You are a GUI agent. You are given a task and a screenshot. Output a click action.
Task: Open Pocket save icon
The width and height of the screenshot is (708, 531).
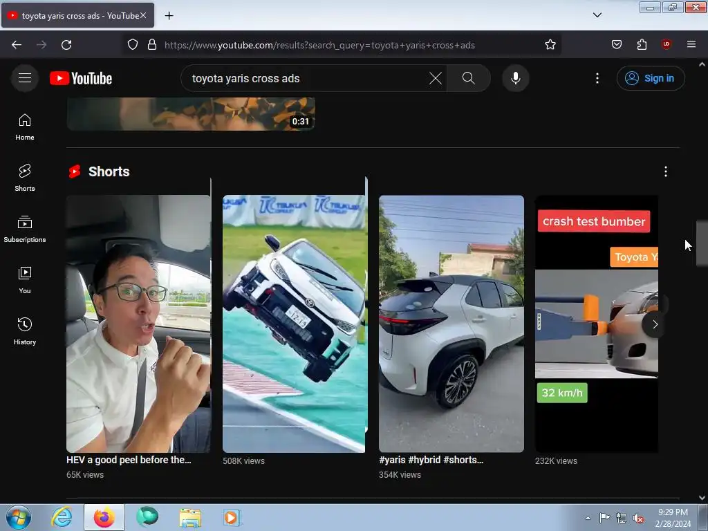(x=616, y=44)
